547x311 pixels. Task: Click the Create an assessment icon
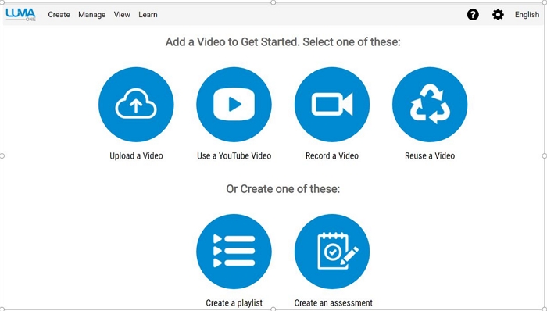click(332, 252)
